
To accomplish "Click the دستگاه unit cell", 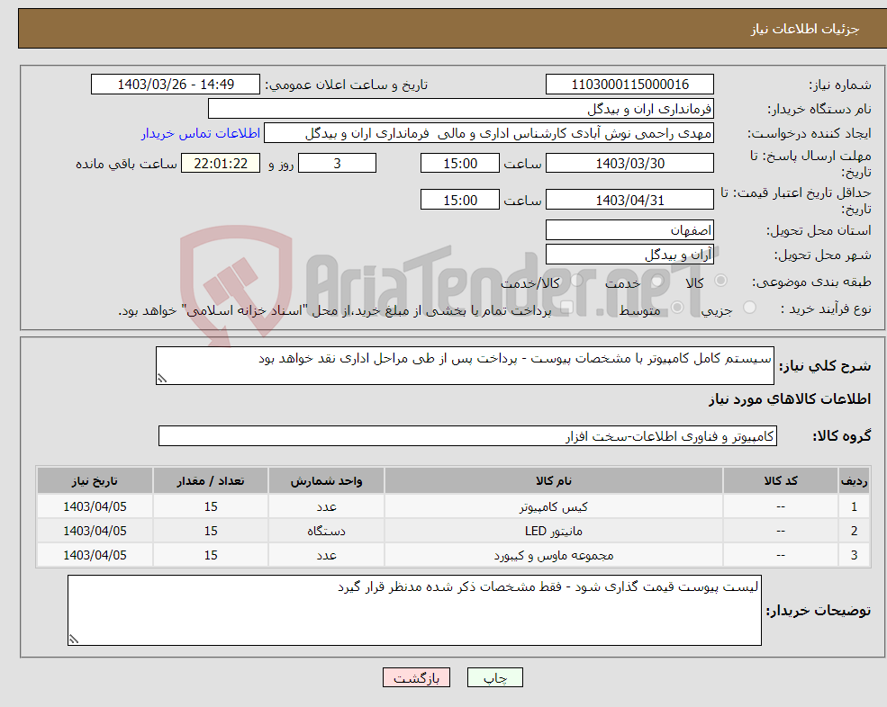I will point(326,532).
